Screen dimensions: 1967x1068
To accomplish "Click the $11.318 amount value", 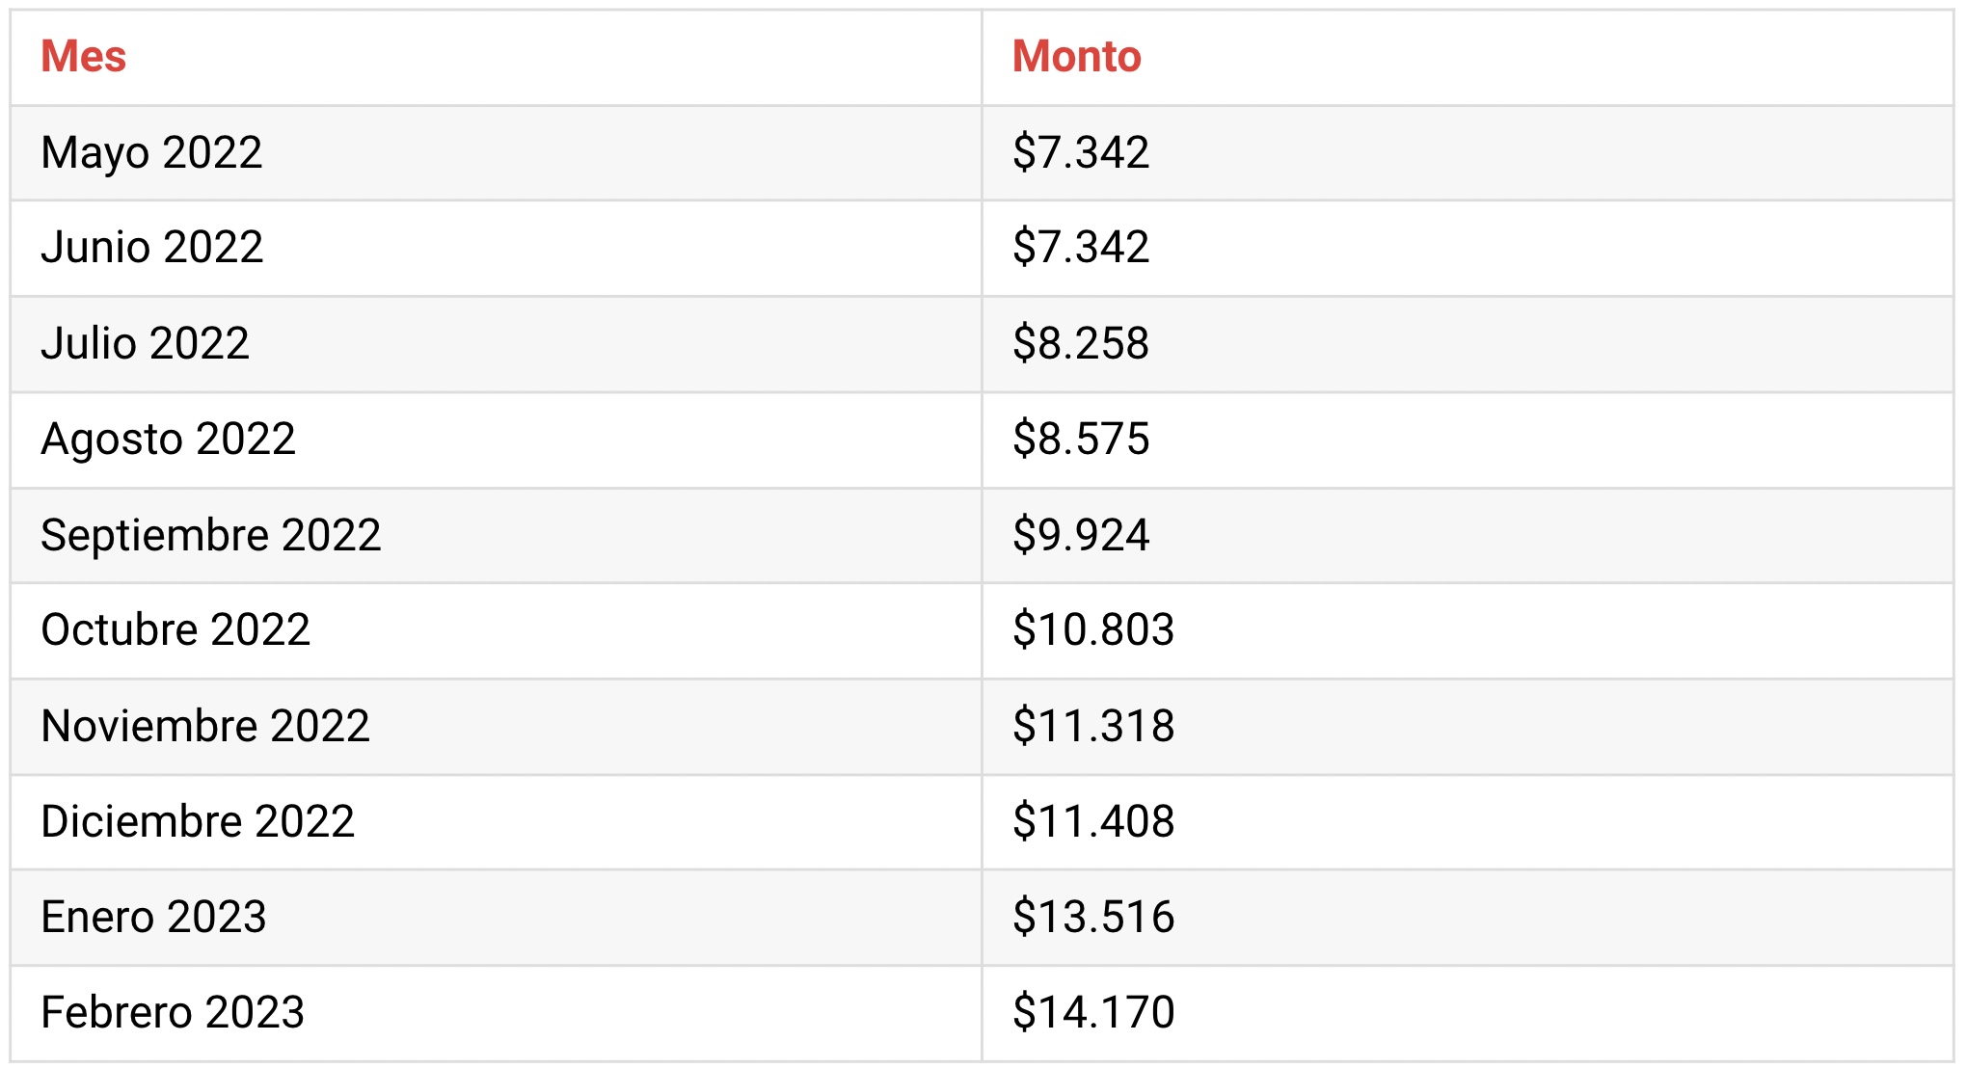I will (x=1093, y=727).
